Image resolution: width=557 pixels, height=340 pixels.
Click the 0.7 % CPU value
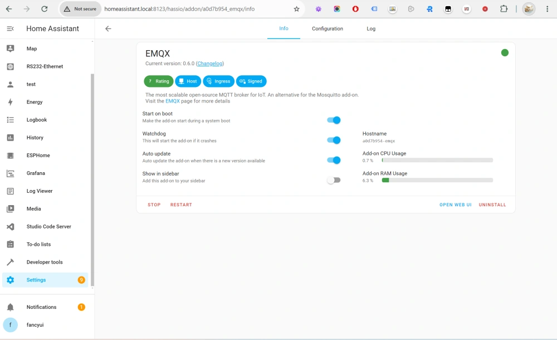[x=368, y=161]
